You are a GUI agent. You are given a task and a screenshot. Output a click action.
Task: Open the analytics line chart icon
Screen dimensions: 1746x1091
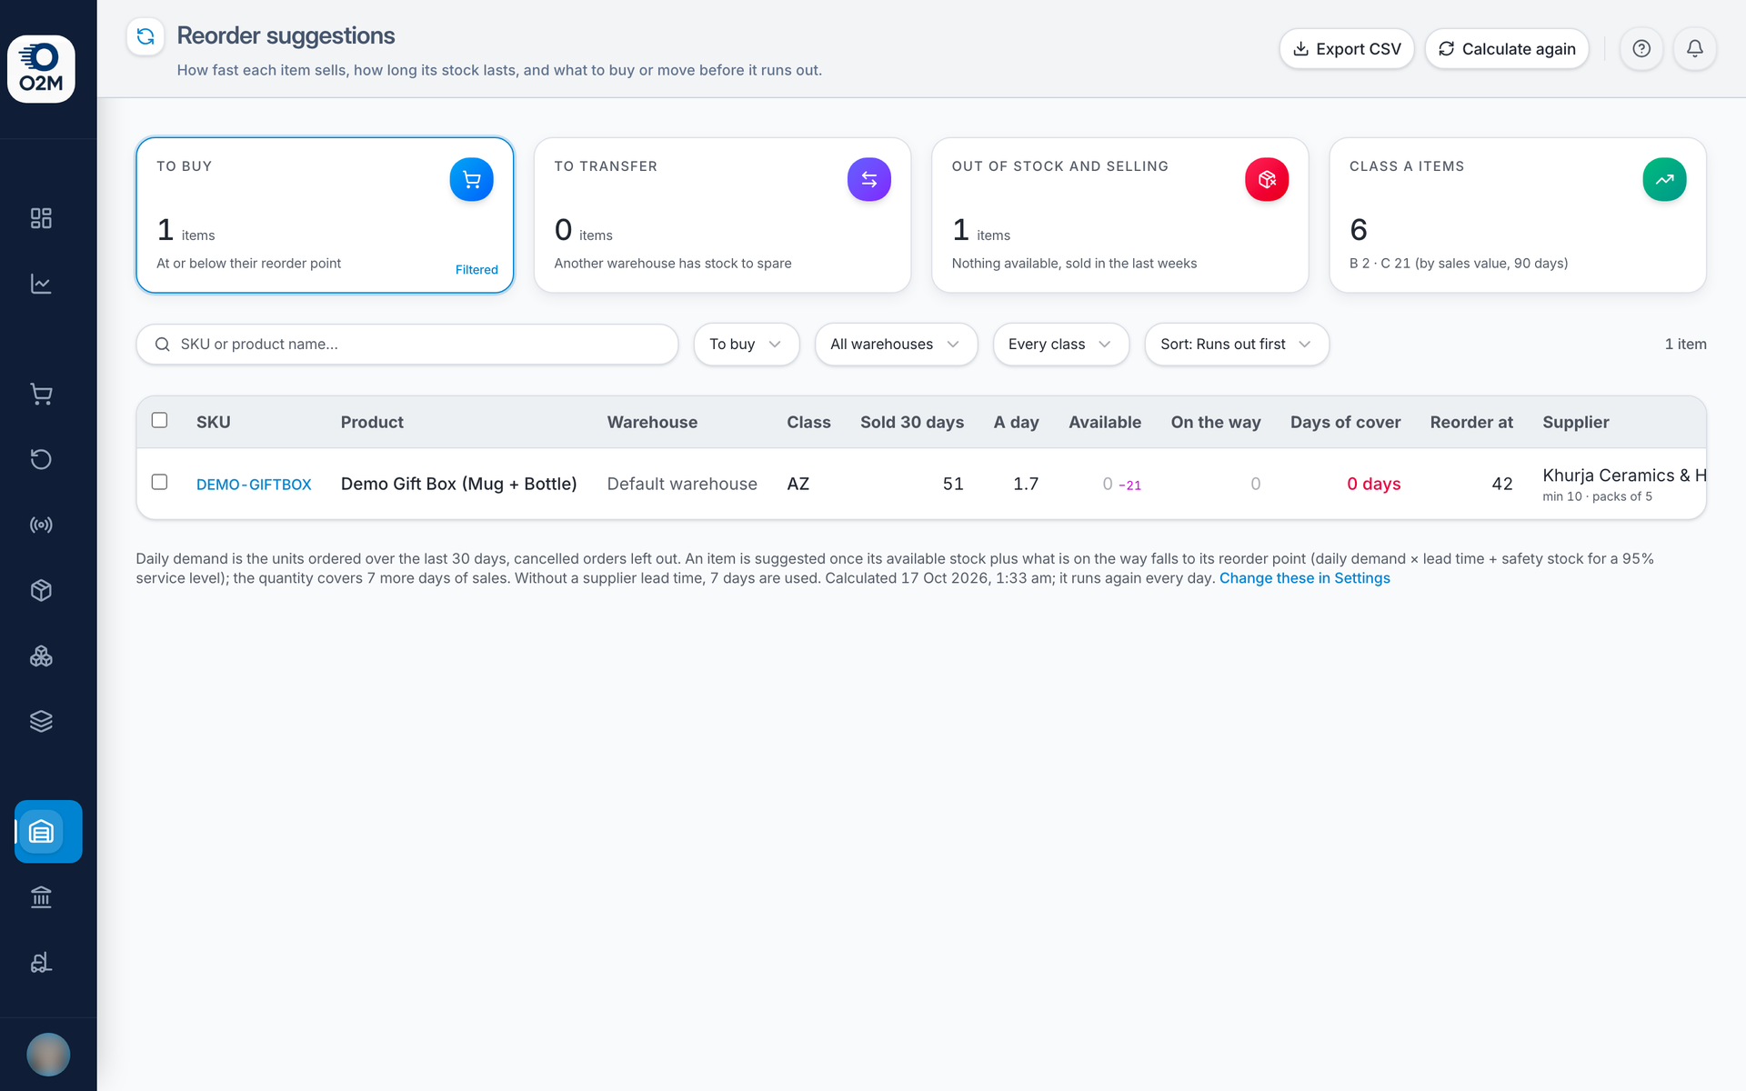coord(41,284)
